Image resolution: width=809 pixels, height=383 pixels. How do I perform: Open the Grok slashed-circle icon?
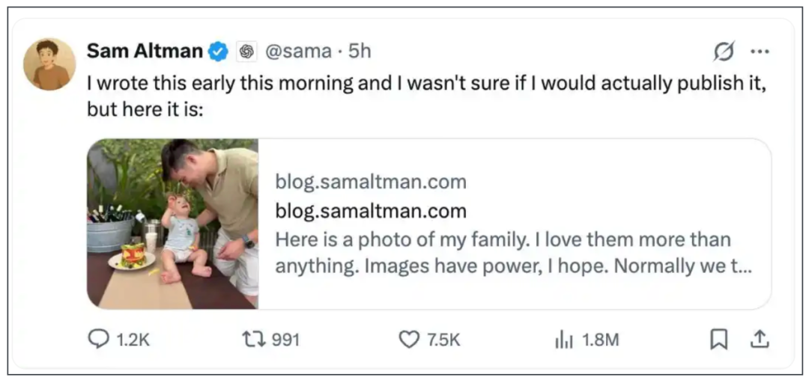pos(723,52)
